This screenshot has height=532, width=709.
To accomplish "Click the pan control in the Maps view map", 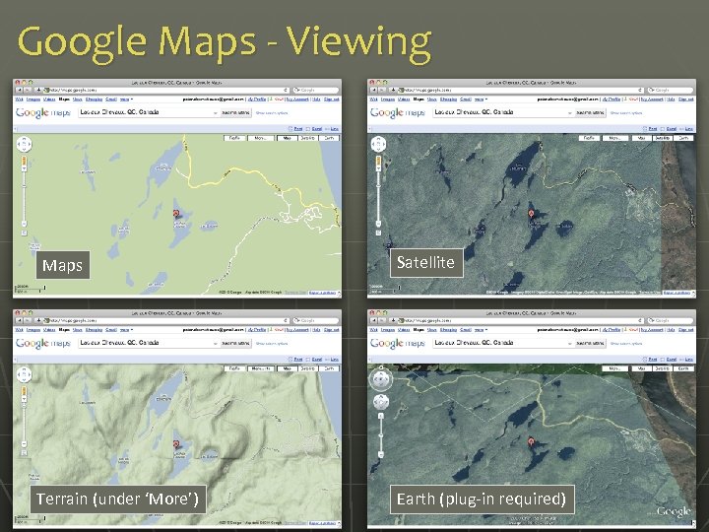I will coord(24,144).
